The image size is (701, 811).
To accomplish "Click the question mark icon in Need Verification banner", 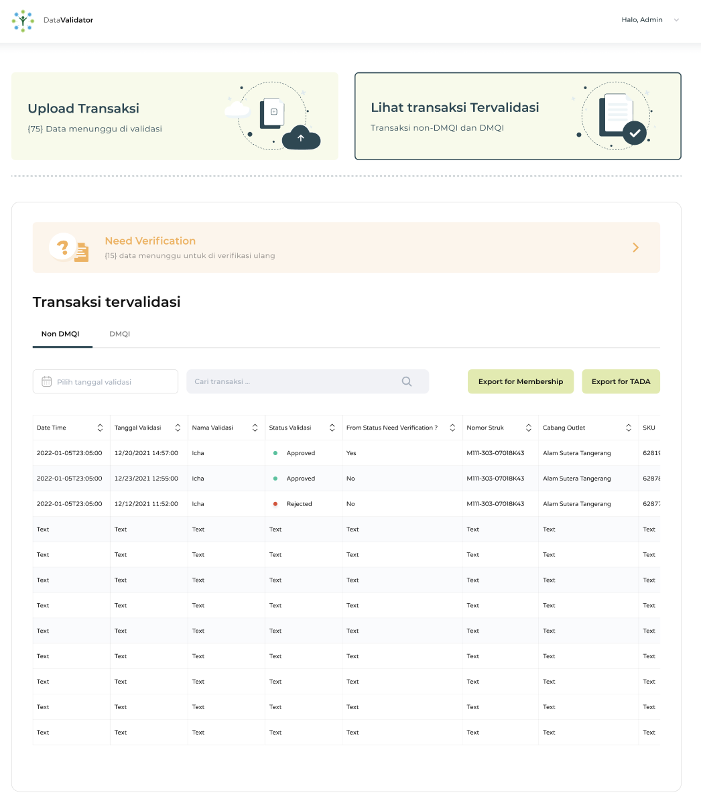I will tap(64, 246).
